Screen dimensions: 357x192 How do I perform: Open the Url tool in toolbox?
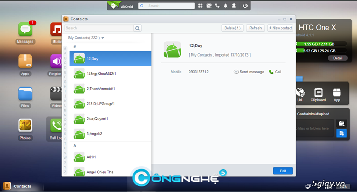pyautogui.click(x=300, y=94)
